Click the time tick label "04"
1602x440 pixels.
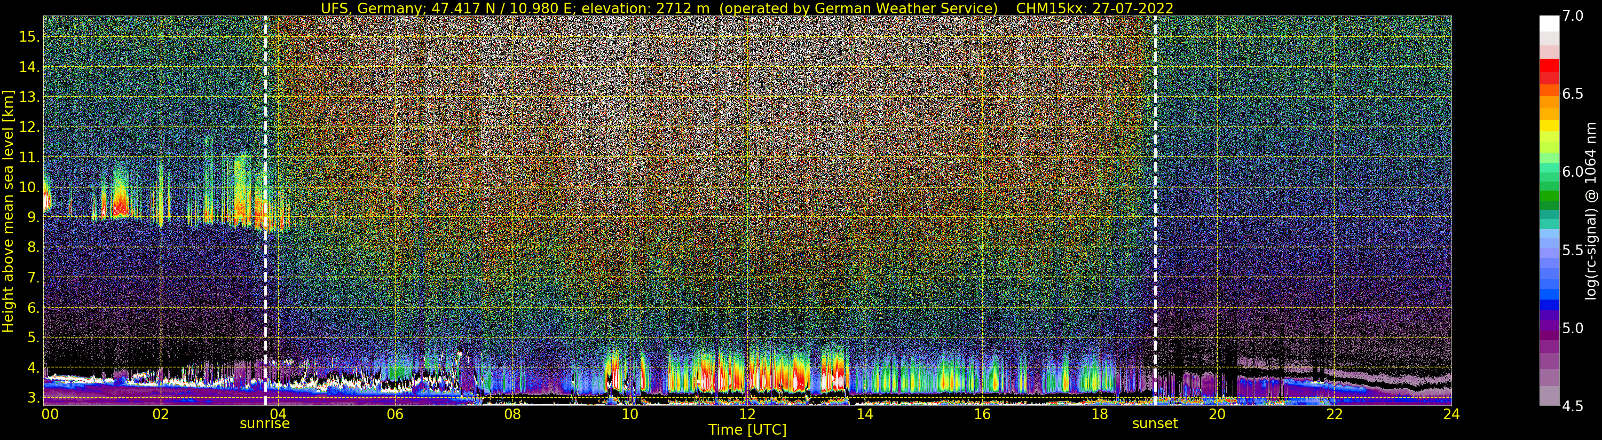(x=278, y=414)
